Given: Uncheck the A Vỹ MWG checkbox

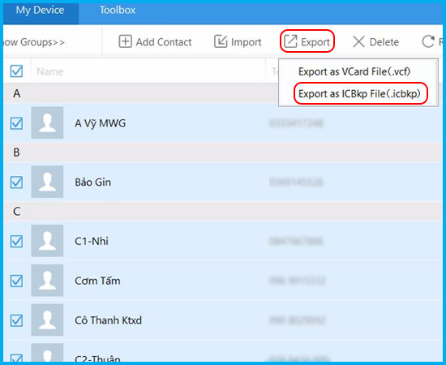Looking at the screenshot, I should (x=16, y=123).
